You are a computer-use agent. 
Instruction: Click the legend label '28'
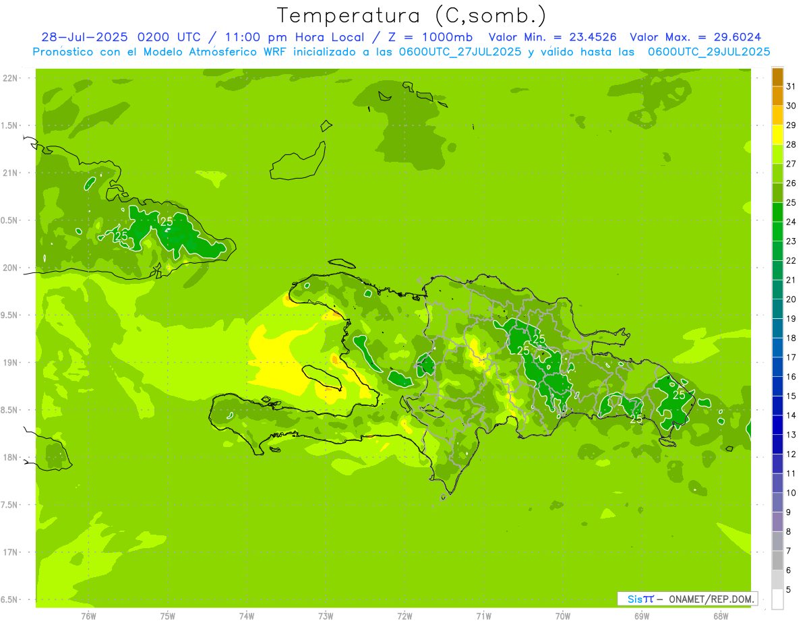click(791, 144)
